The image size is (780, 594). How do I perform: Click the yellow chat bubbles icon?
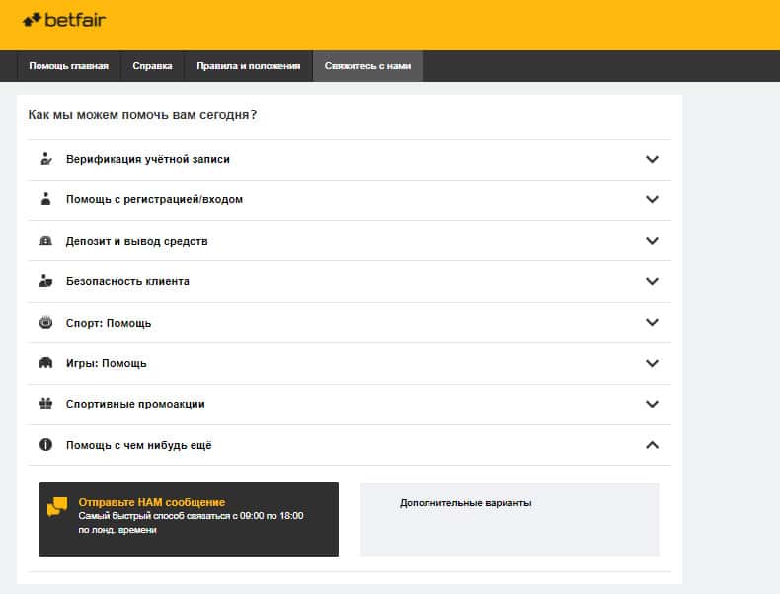click(x=57, y=507)
